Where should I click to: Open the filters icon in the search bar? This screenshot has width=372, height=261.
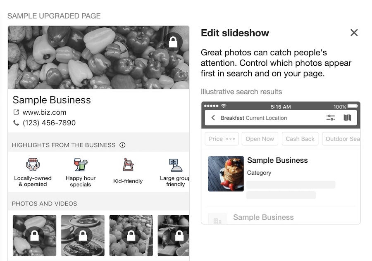pyautogui.click(x=330, y=118)
